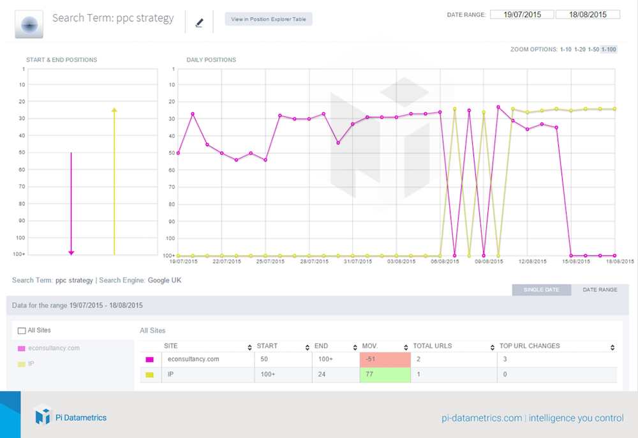638x438 pixels.
Task: Click the end date field 18/08/2015
Action: [x=588, y=15]
